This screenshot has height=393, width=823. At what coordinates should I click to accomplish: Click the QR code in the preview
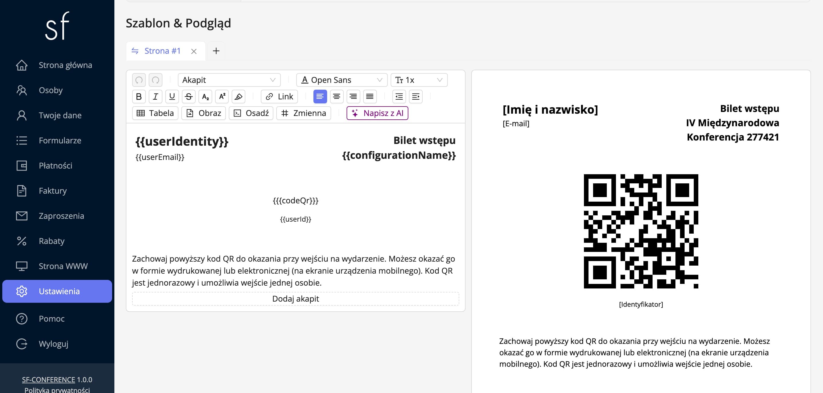click(641, 231)
